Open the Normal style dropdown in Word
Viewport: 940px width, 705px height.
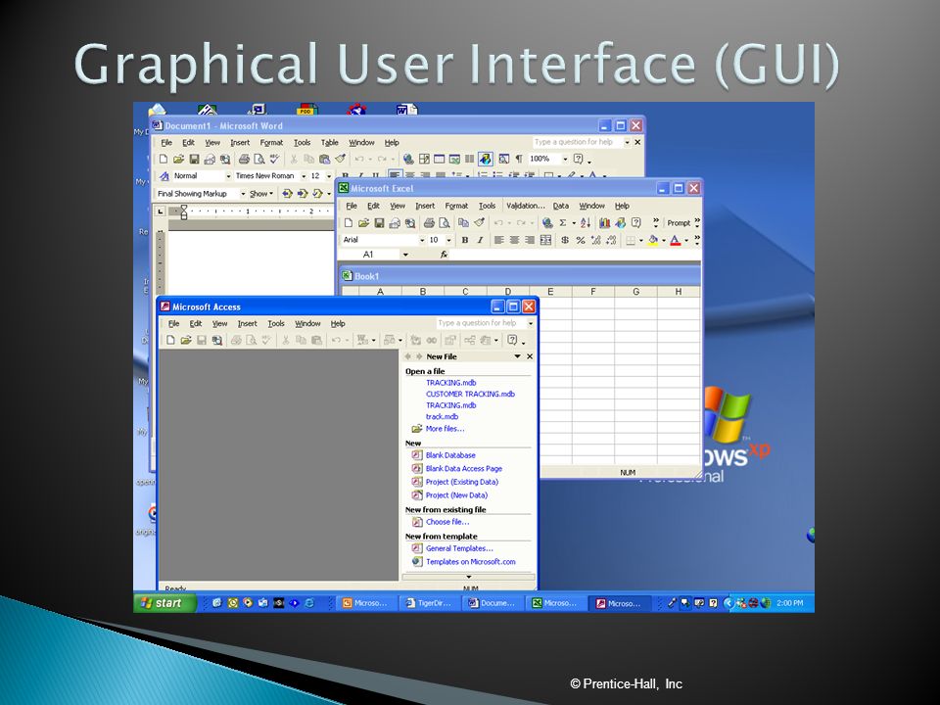pos(228,176)
